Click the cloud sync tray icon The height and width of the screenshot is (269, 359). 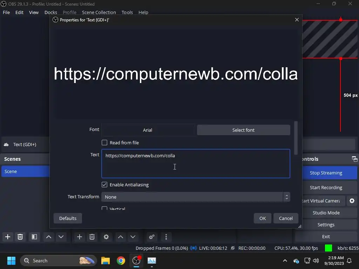296,261
